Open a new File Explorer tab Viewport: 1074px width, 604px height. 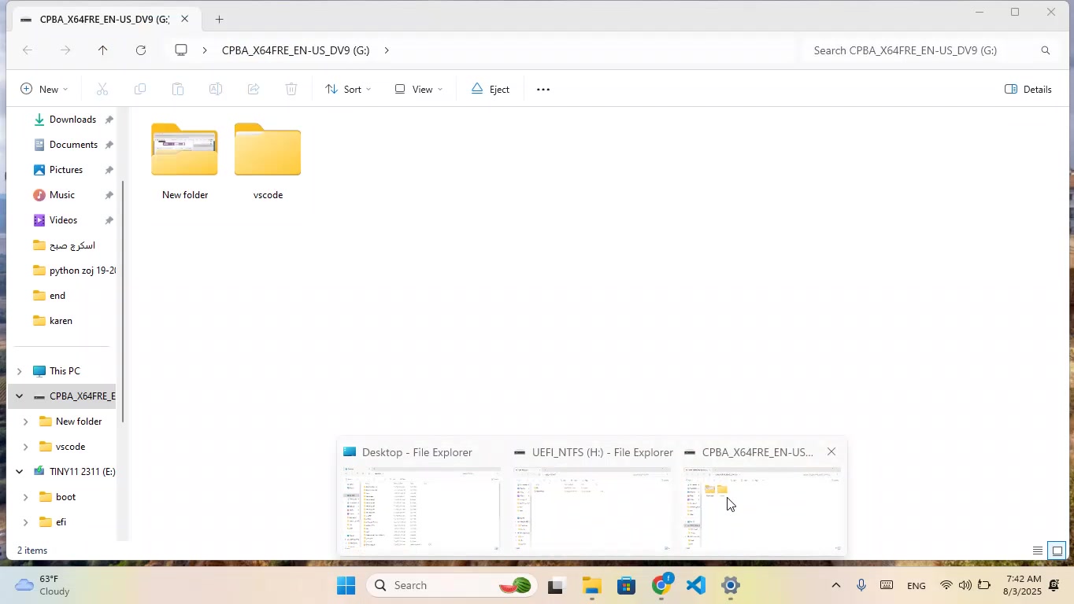coord(219,19)
